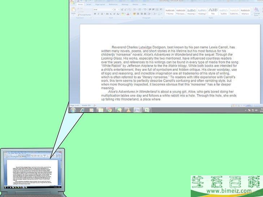
Task: Open the Office button menu
Action: click(x=73, y=2)
